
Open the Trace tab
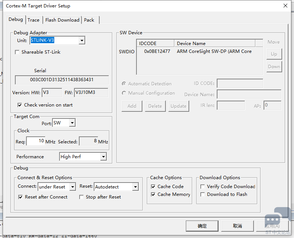(x=33, y=20)
